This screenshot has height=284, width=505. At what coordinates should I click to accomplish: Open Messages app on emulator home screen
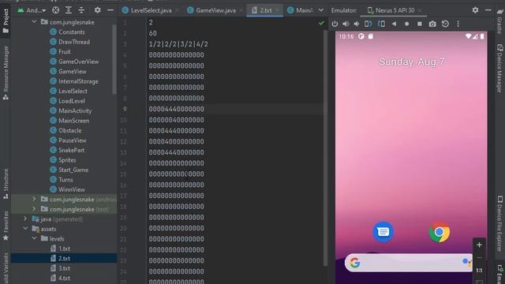point(383,231)
